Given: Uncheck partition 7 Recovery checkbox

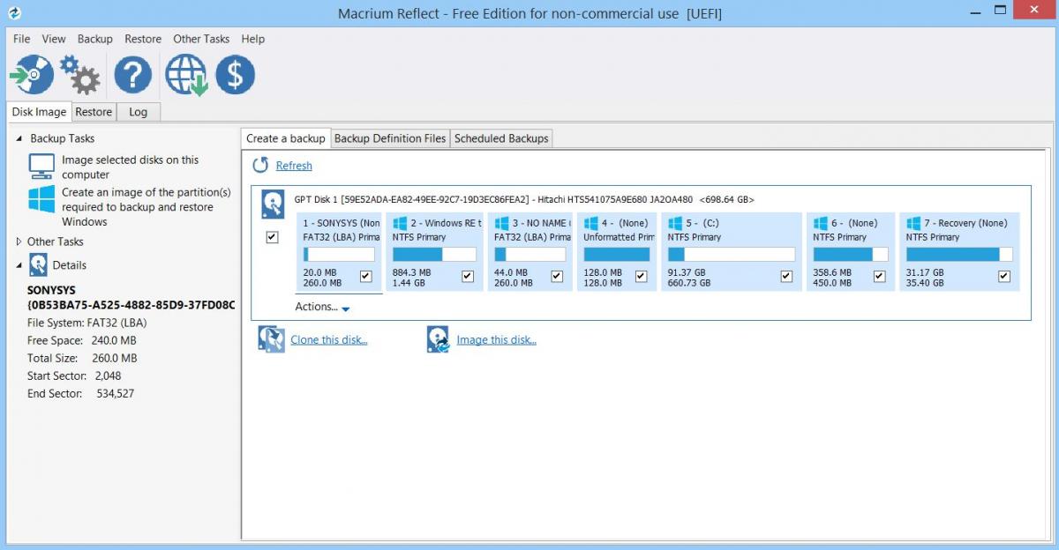Looking at the screenshot, I should (1004, 277).
